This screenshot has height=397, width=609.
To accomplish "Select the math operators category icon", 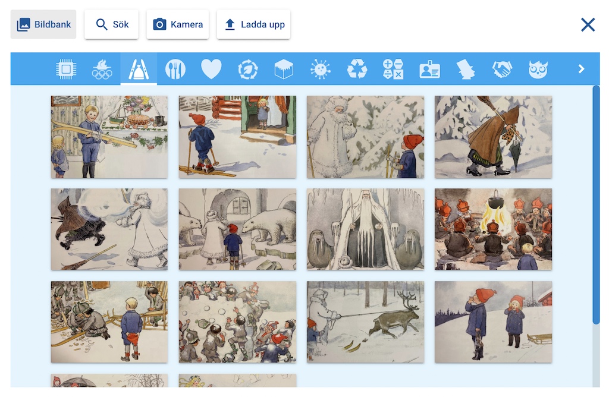I will pyautogui.click(x=393, y=69).
